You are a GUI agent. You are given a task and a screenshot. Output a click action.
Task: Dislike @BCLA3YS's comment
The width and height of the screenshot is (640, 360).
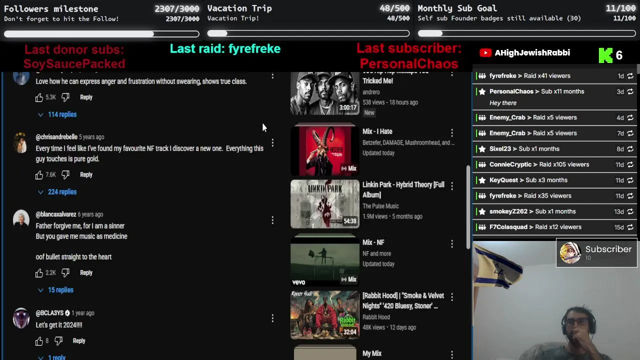[x=58, y=341]
